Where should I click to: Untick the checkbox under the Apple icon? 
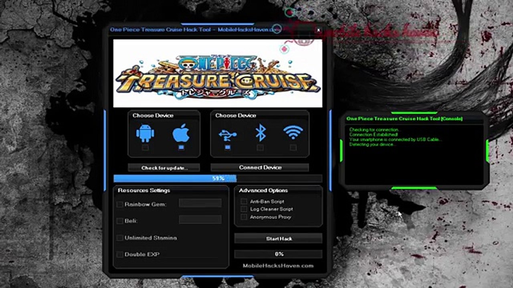point(181,147)
